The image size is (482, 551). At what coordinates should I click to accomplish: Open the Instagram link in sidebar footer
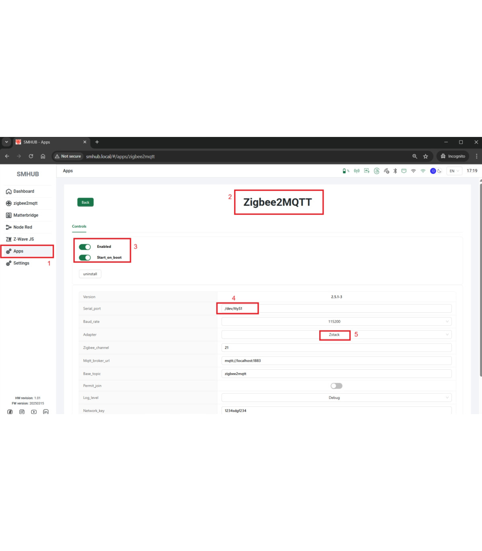click(x=22, y=412)
